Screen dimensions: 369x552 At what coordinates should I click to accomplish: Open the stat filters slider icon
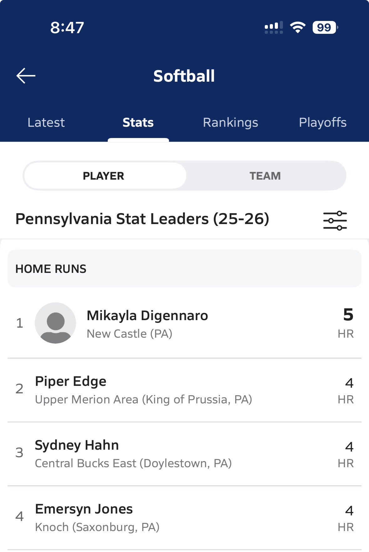(x=335, y=221)
